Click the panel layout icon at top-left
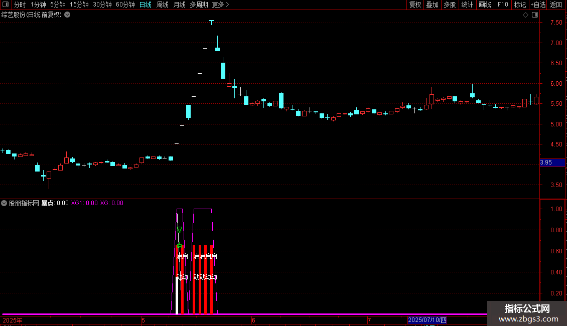 pyautogui.click(x=6, y=5)
